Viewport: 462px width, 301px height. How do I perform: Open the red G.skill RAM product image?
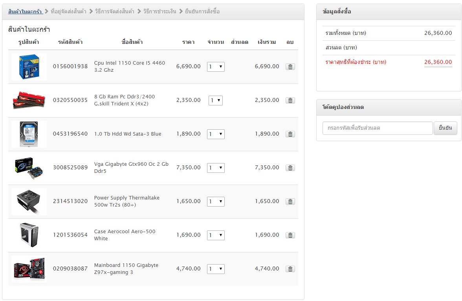pyautogui.click(x=29, y=100)
